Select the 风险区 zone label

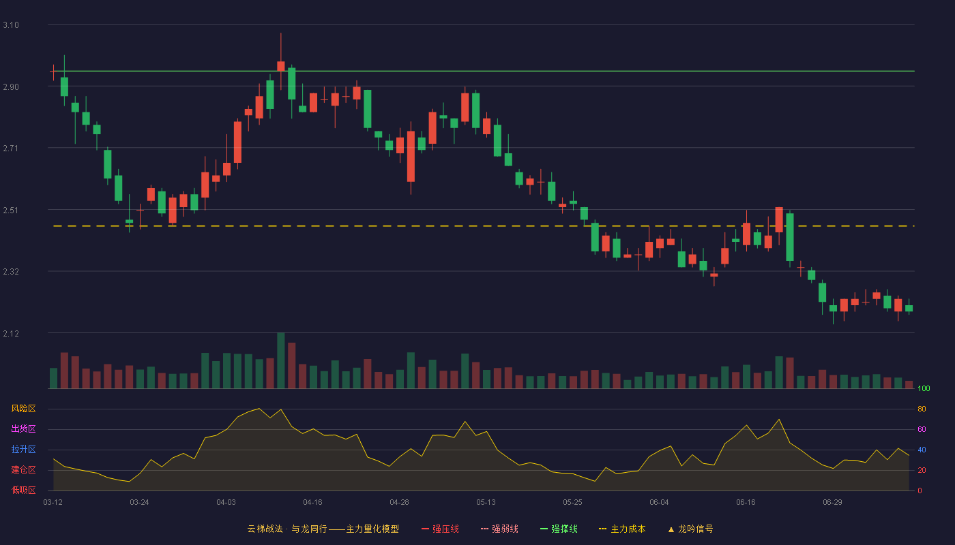pos(23,409)
